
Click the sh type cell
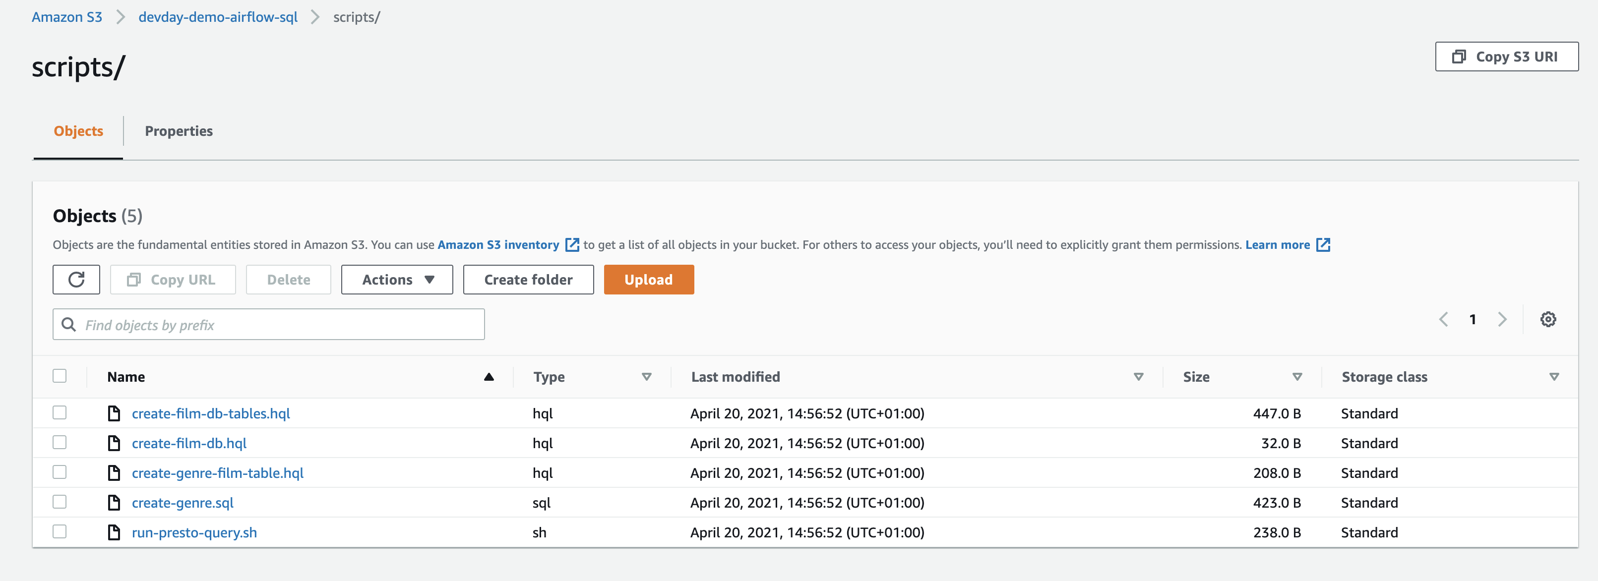[539, 532]
